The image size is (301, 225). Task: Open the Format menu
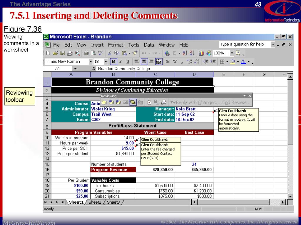116,45
